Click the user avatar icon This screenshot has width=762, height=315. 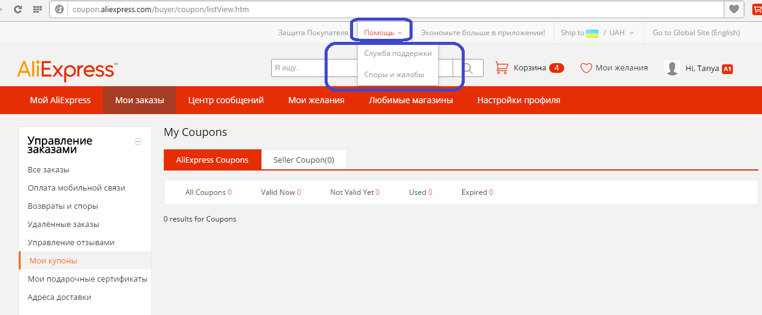672,68
